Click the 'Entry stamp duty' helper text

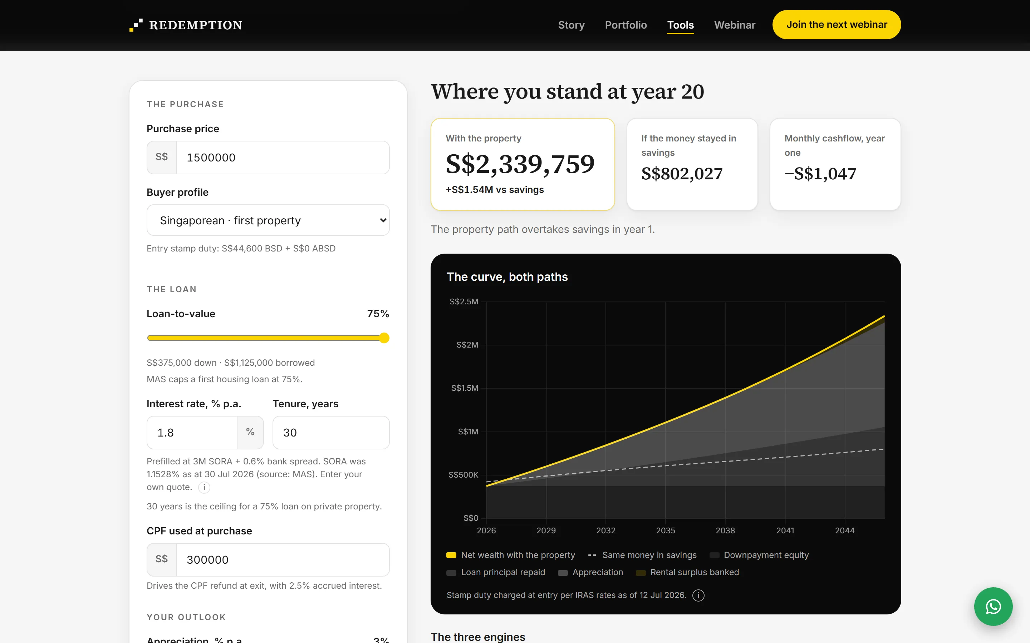(241, 248)
